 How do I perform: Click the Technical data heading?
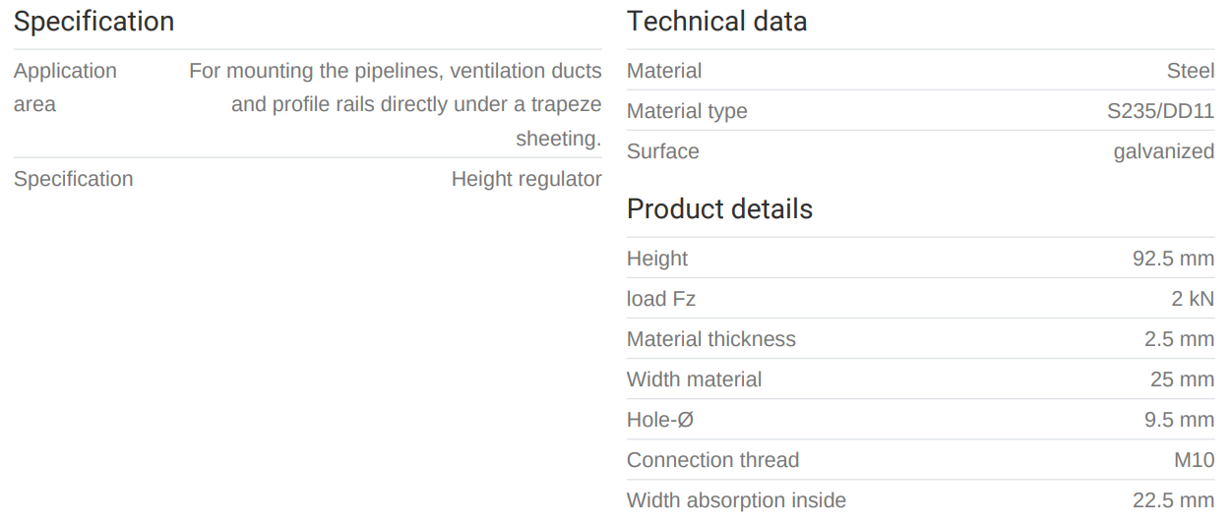coord(716,22)
